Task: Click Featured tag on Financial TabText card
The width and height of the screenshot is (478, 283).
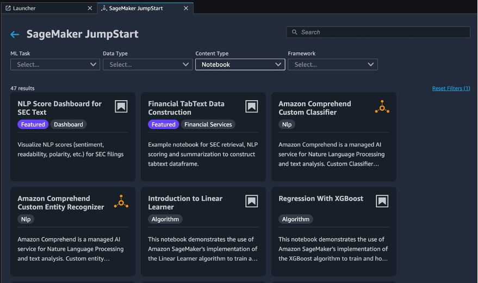Action: tap(163, 125)
